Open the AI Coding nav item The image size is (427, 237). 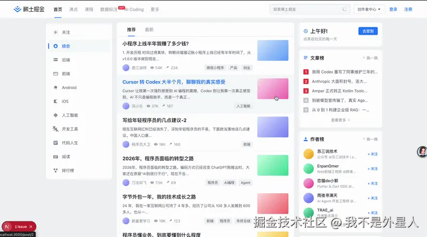pyautogui.click(x=134, y=9)
